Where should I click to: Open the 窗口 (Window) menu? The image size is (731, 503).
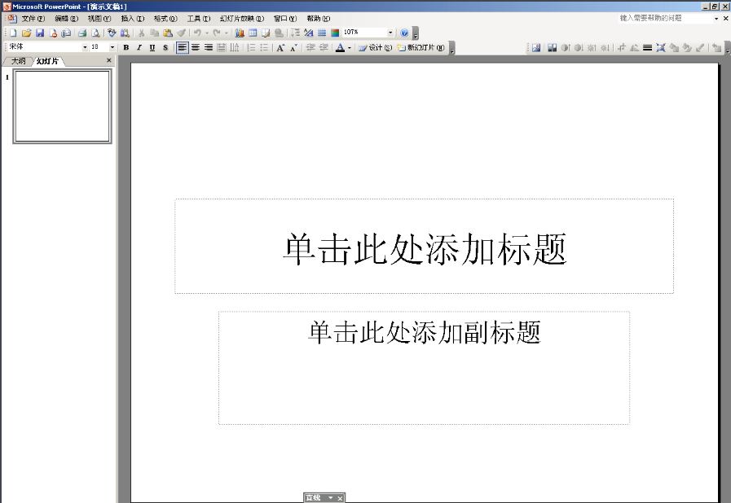[x=285, y=19]
